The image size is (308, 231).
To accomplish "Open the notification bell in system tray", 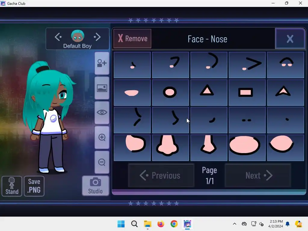I will pyautogui.click(x=288, y=224).
